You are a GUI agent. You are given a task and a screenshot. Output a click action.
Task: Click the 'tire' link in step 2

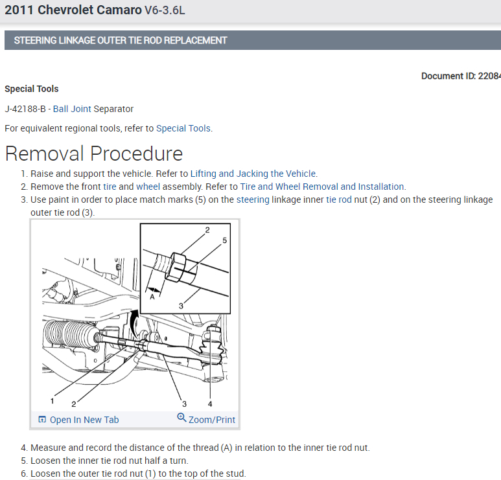pos(110,187)
